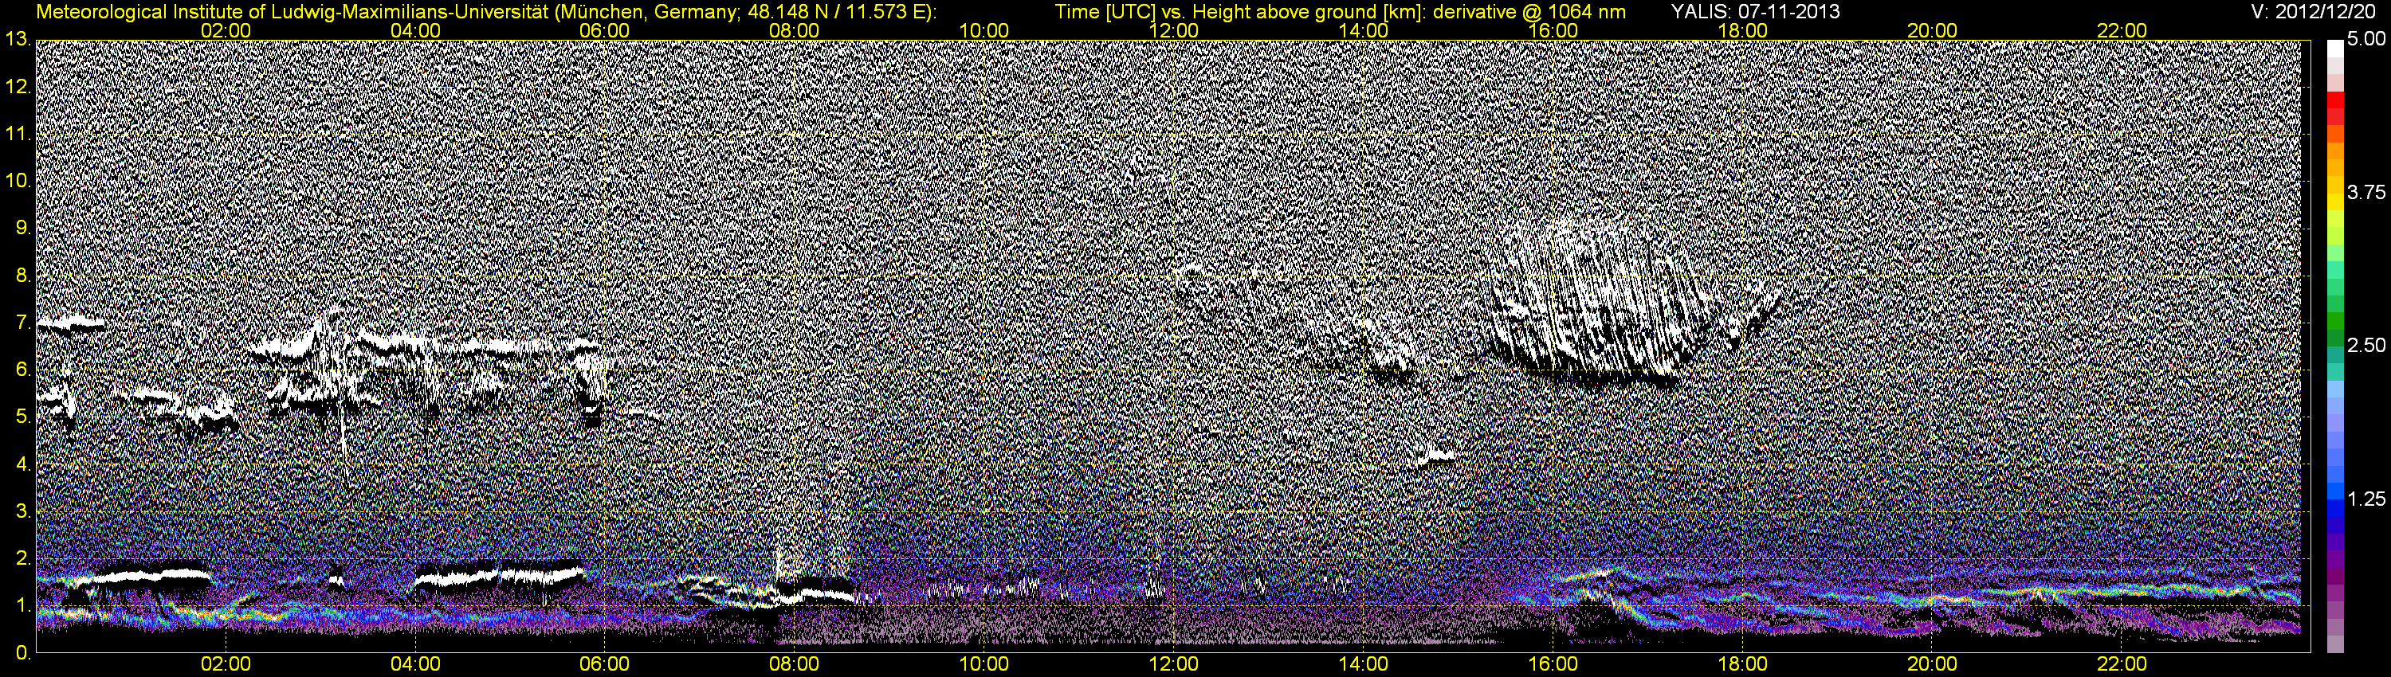Click the 04:00 label on the upper time axis
Screen dimensions: 2391x677
(x=415, y=30)
